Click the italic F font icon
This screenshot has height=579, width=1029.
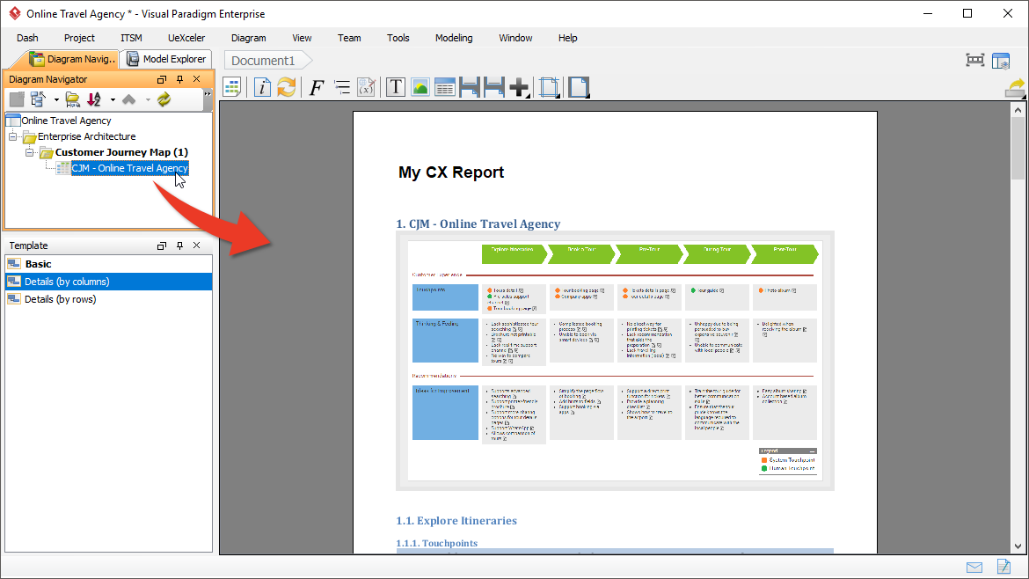[317, 86]
